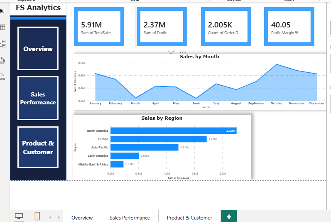Select the Latin America bar
Image resolution: width=331 pixels, height=222 pixels.
coord(125,155)
